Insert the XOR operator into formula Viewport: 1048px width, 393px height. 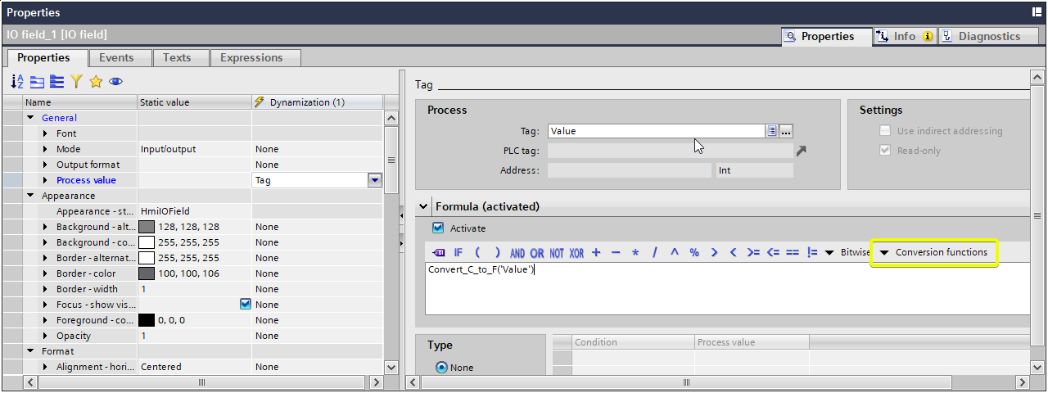point(576,252)
